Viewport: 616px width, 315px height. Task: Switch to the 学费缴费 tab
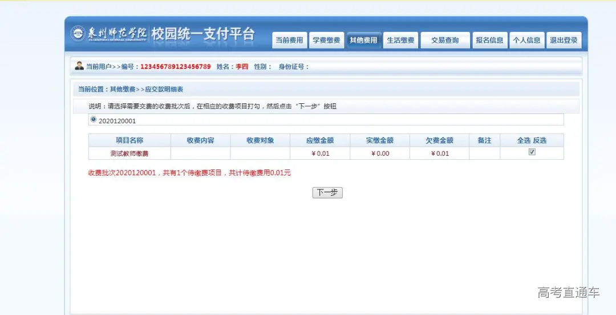point(326,40)
